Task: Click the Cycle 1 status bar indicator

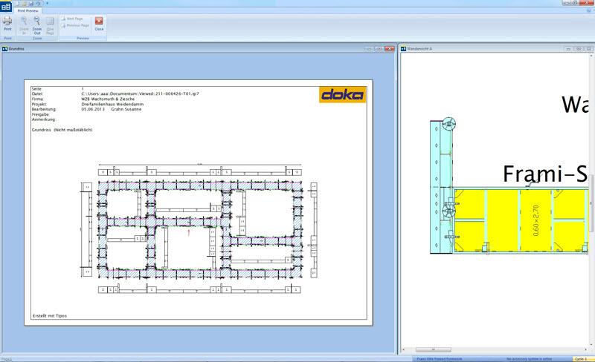Action: point(581,359)
